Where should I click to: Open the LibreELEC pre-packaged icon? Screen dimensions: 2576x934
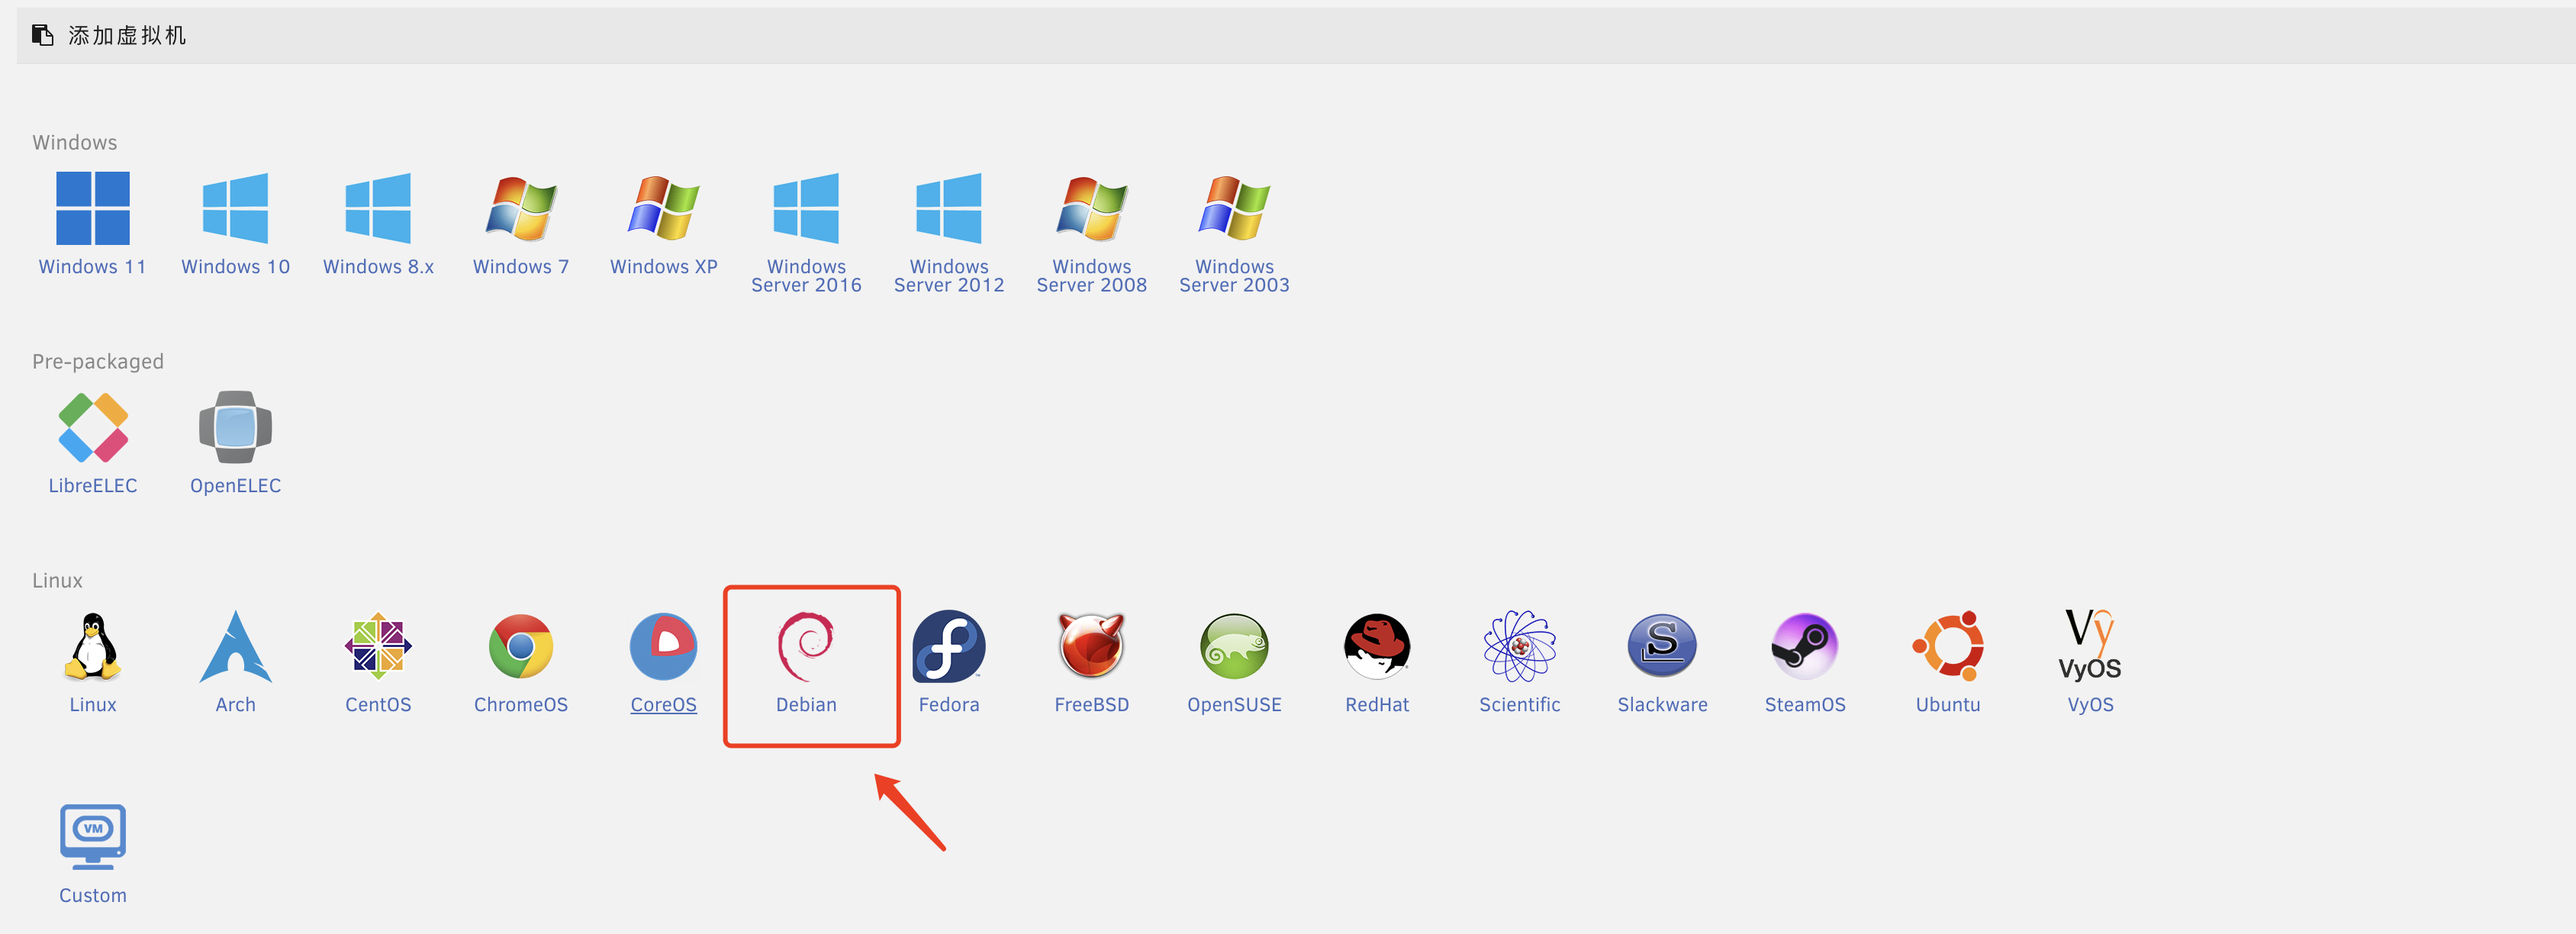click(x=93, y=427)
